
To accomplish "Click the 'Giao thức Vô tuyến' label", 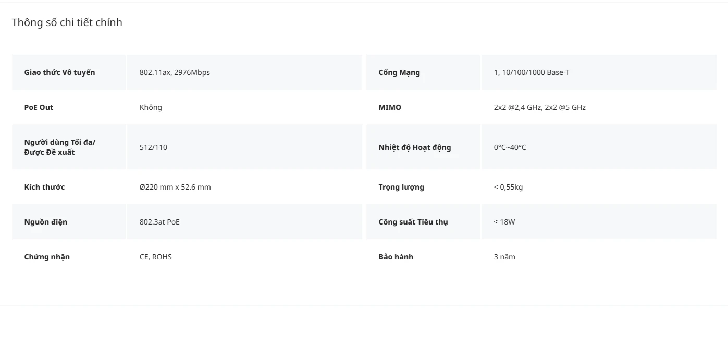I will pos(60,72).
